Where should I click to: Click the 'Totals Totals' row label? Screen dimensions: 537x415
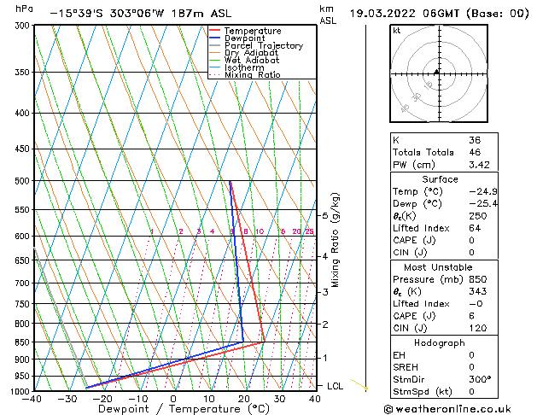(x=423, y=152)
